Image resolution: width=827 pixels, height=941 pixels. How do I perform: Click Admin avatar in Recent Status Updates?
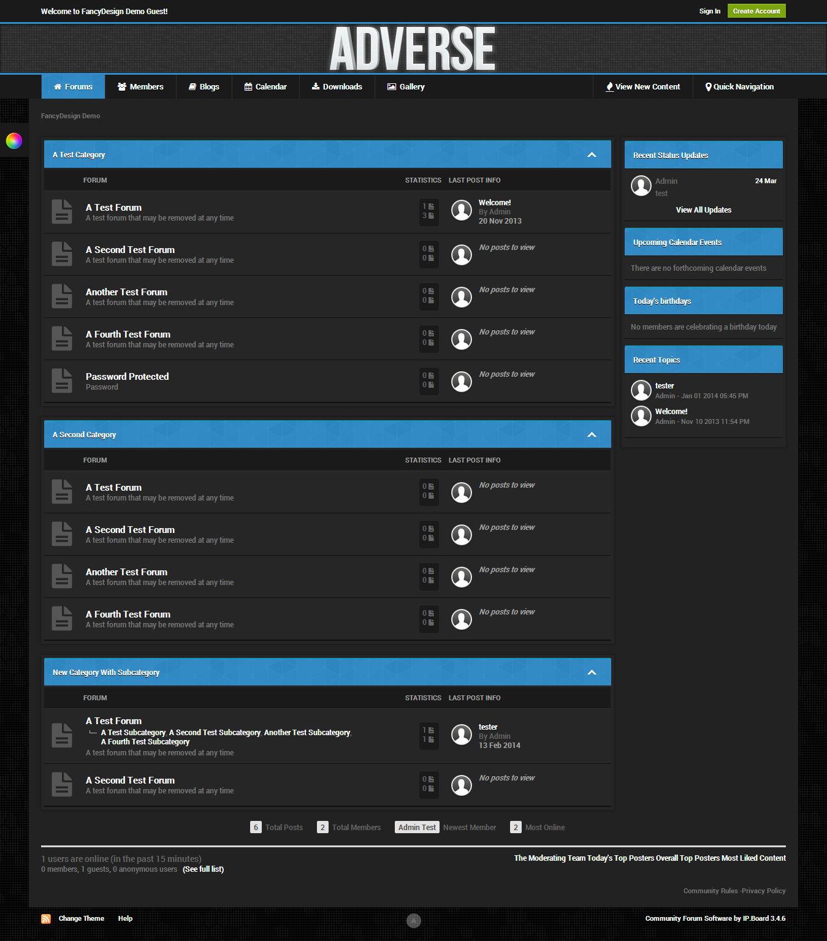click(x=641, y=186)
